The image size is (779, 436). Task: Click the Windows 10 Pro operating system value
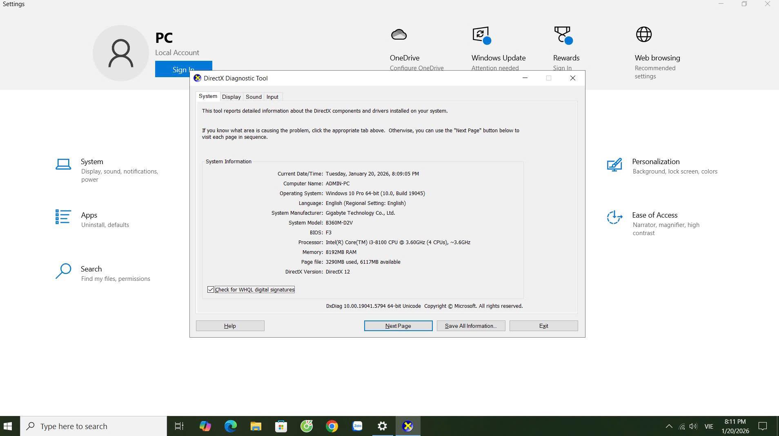(x=375, y=194)
